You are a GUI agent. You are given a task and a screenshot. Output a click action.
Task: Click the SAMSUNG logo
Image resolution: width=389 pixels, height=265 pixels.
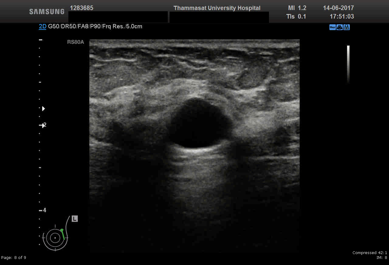47,12
